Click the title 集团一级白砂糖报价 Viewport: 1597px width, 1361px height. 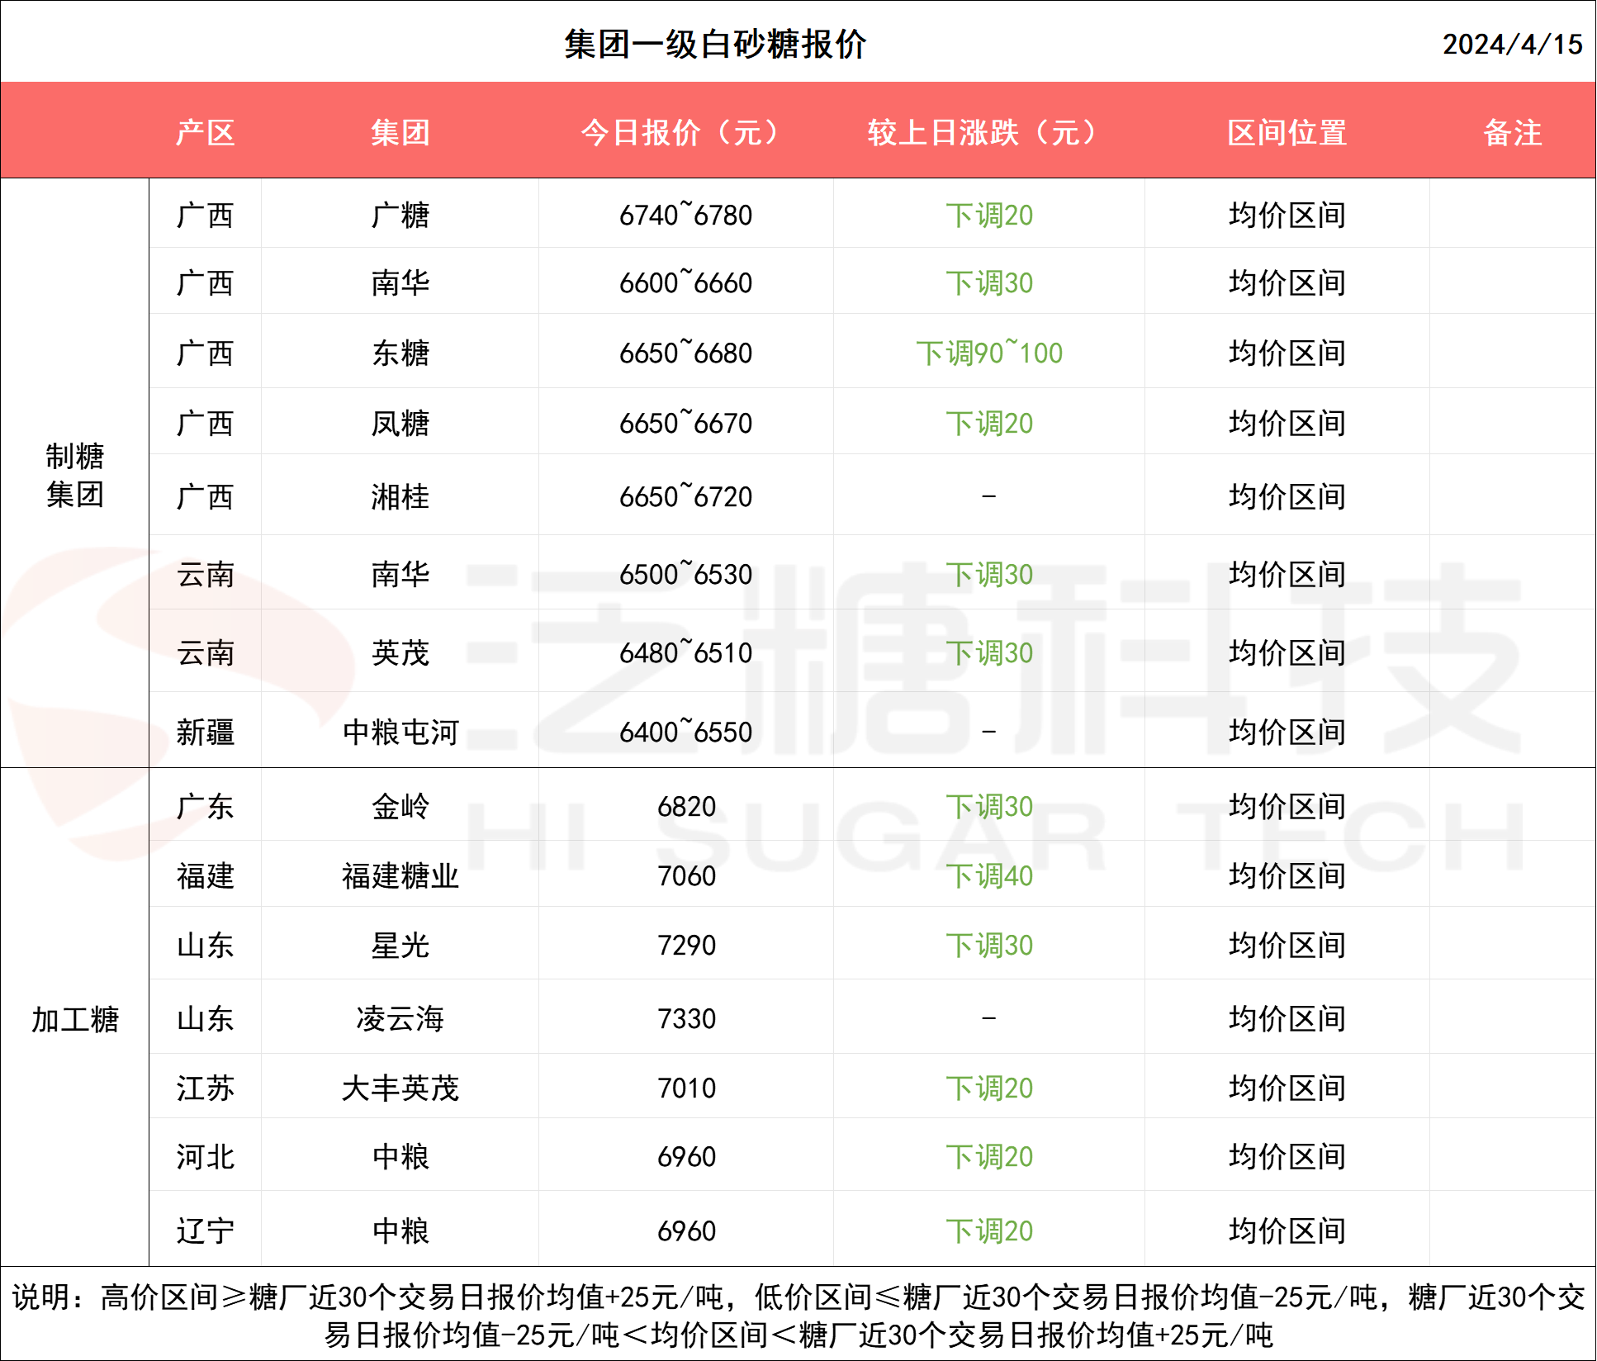pyautogui.click(x=715, y=44)
